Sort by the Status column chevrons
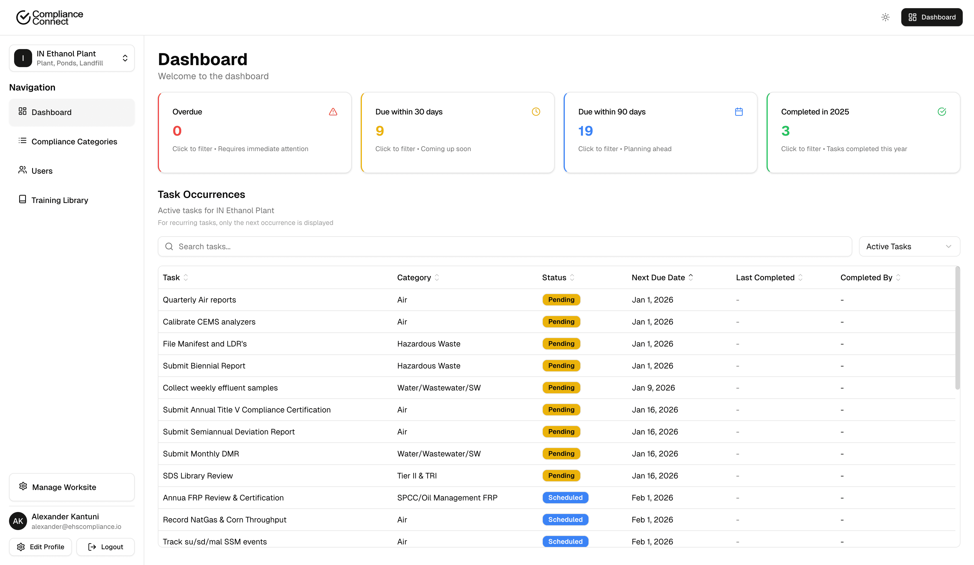 [x=572, y=277]
